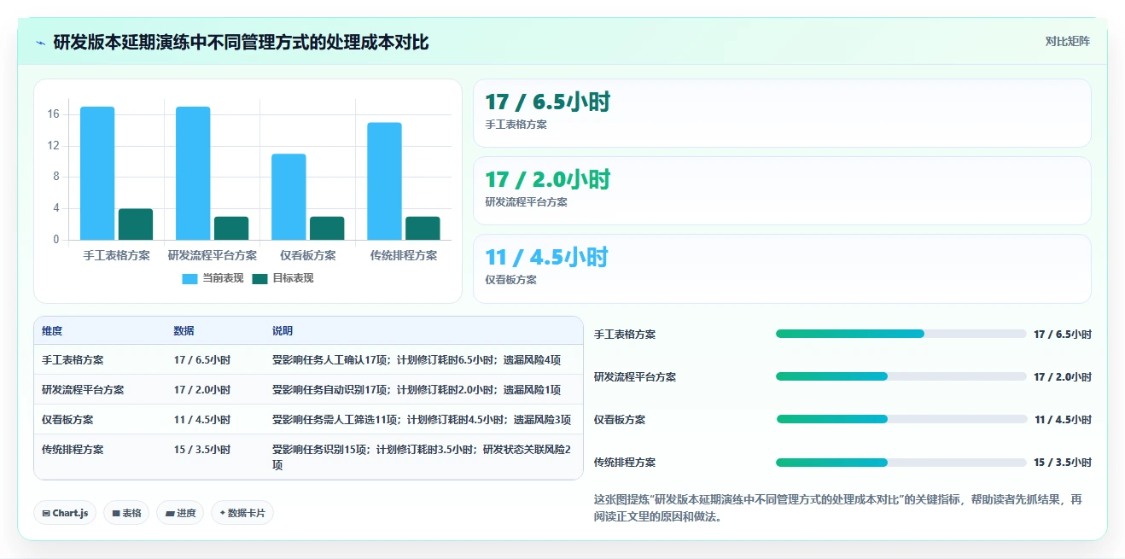
Task: Click the 手工表格方案 progress bar
Action: point(901,334)
